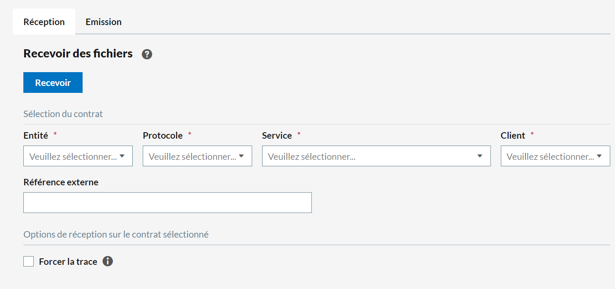Open the Client selection field
Screen dimensions: 615x289
pos(550,156)
